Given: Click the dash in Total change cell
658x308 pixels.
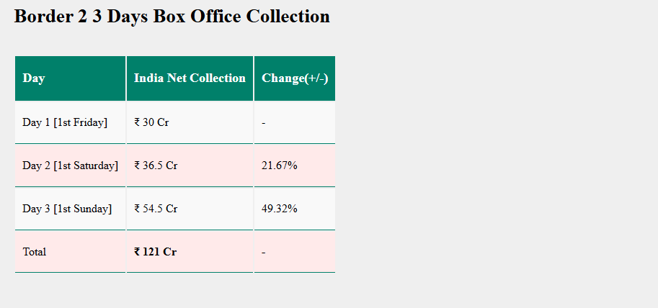Looking at the screenshot, I should pos(264,253).
